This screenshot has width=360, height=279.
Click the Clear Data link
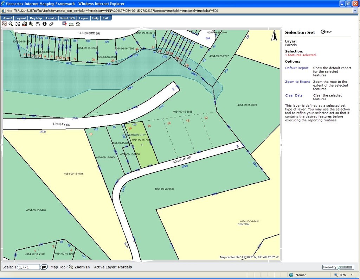[294, 95]
